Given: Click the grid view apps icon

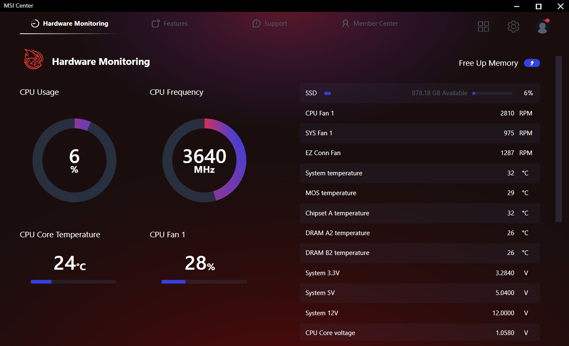Looking at the screenshot, I should (483, 27).
